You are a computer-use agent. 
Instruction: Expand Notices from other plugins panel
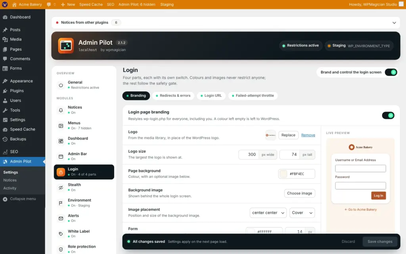tap(394, 23)
